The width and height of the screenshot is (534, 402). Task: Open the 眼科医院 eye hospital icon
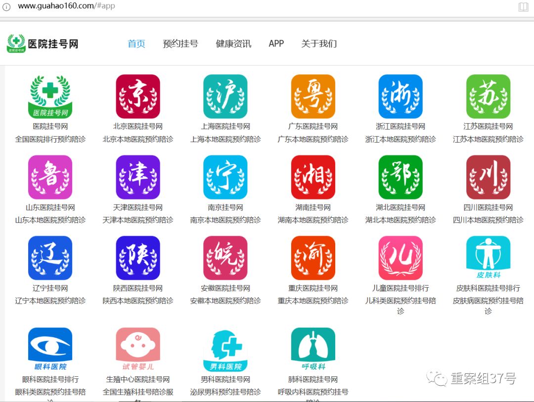50,350
